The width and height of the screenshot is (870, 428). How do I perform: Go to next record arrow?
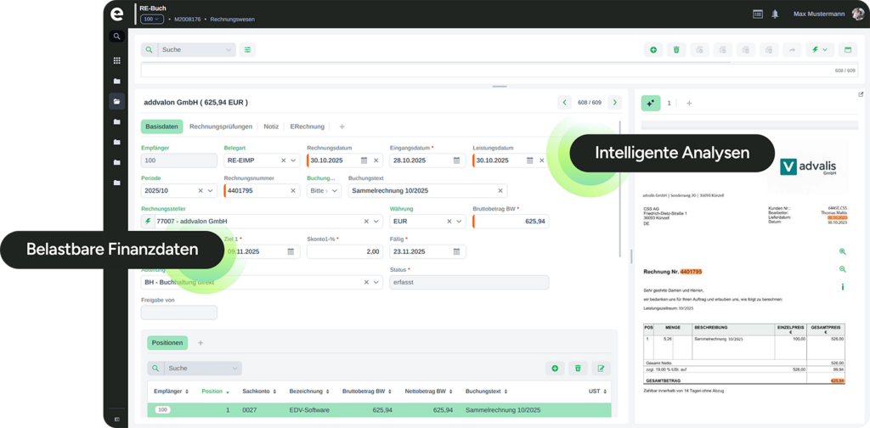(614, 103)
